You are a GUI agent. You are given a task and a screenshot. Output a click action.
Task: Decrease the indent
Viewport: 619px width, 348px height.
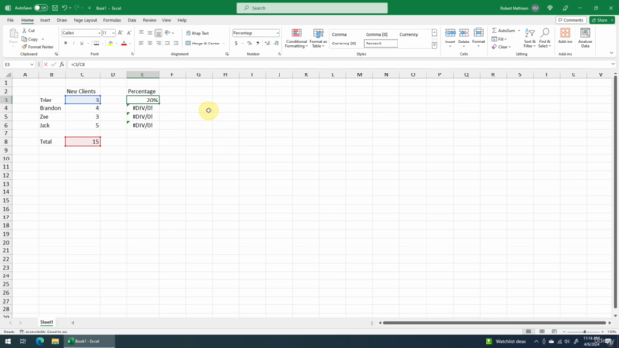pyautogui.click(x=167, y=43)
